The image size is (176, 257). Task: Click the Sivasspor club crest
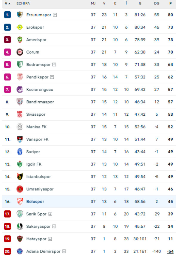pos(20,114)
